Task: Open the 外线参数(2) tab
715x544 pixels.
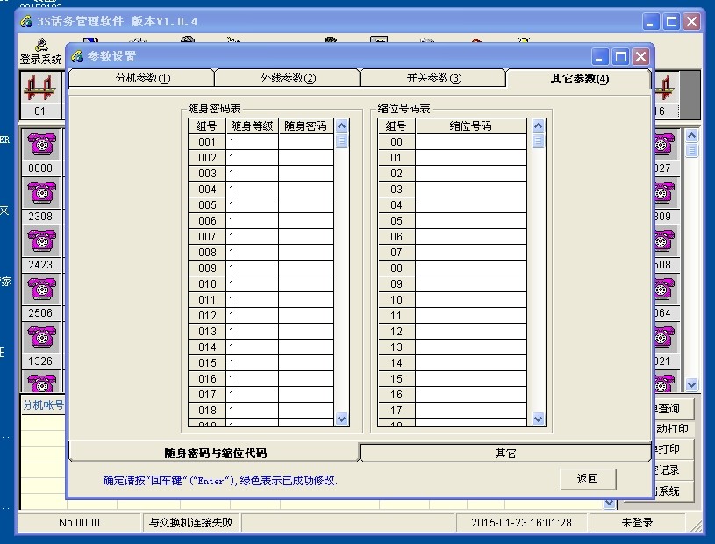Action: [288, 78]
